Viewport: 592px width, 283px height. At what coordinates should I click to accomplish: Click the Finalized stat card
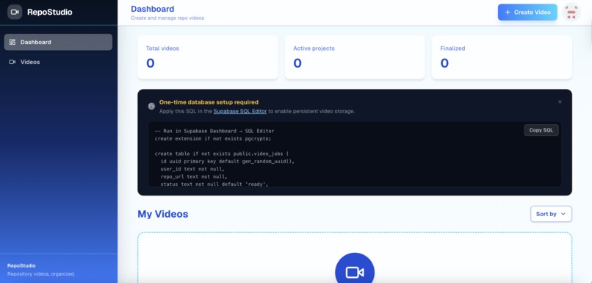[502, 57]
